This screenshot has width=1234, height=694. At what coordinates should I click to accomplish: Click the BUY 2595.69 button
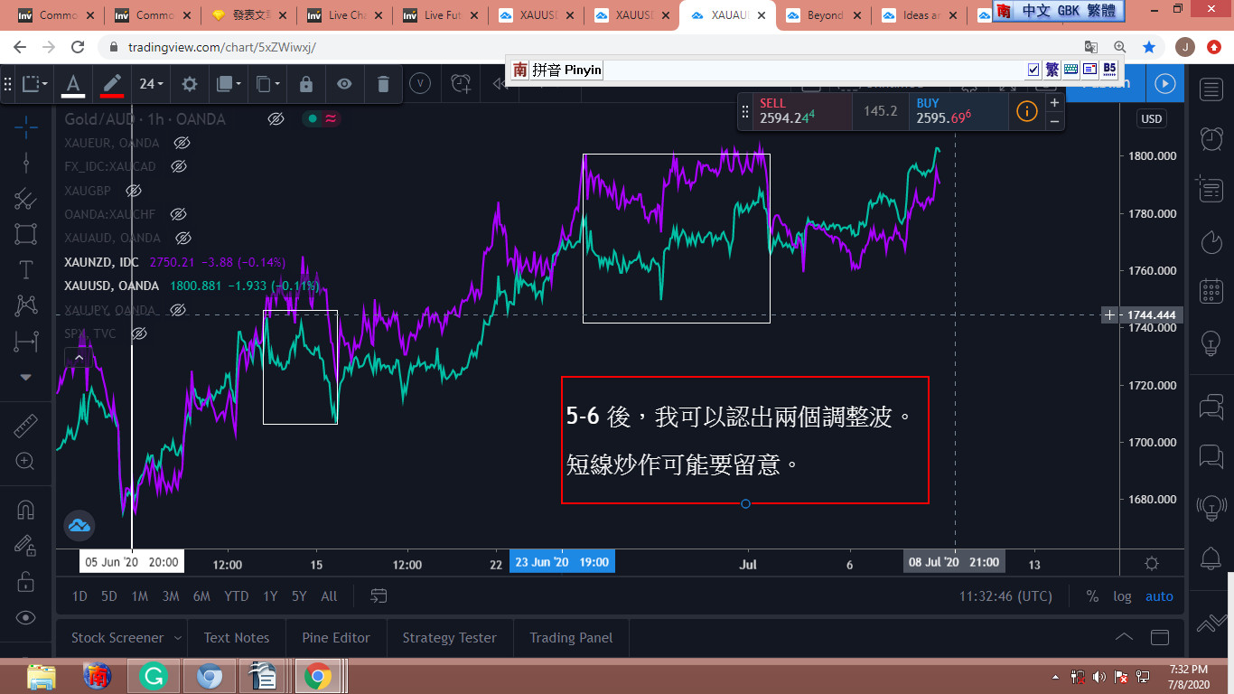(958, 111)
